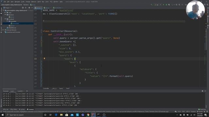The width and height of the screenshot is (209, 117).
Task: Open PyCharm icon on taskbar
Action: [93, 115]
